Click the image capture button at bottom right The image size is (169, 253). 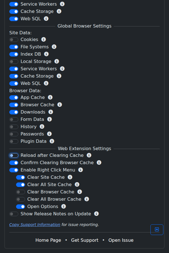coord(157,230)
